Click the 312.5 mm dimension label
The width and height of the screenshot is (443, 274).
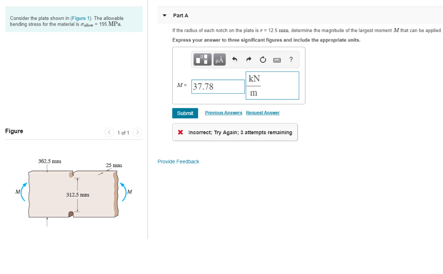point(78,194)
